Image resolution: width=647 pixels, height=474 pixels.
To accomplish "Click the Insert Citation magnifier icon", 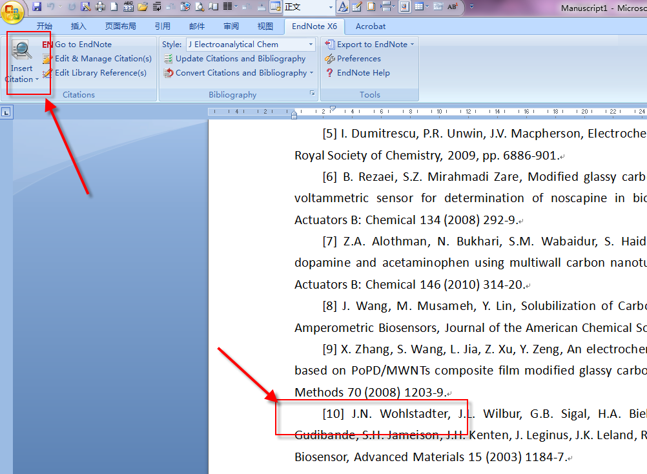I will click(x=22, y=51).
